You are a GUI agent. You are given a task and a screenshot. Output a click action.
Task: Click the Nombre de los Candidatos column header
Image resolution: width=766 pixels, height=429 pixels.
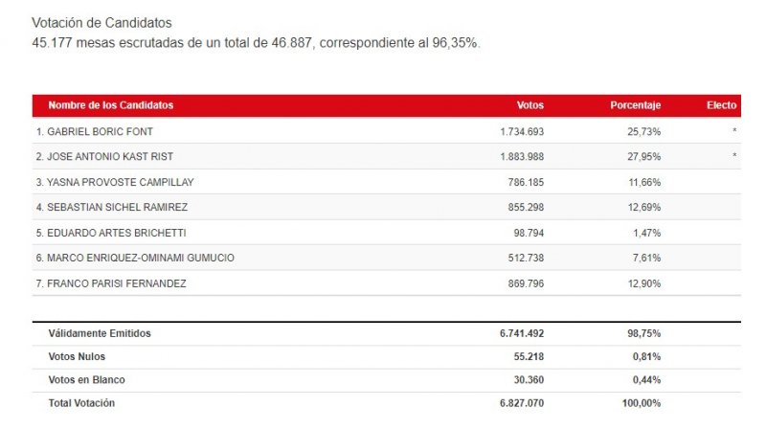[110, 104]
